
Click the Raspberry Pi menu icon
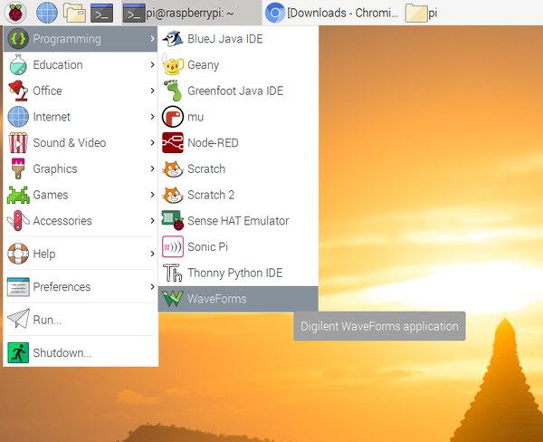coord(17,13)
